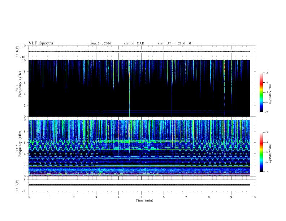Click the 9 minute tick label on time axis
This screenshot has width=286, height=221.
[231, 197]
